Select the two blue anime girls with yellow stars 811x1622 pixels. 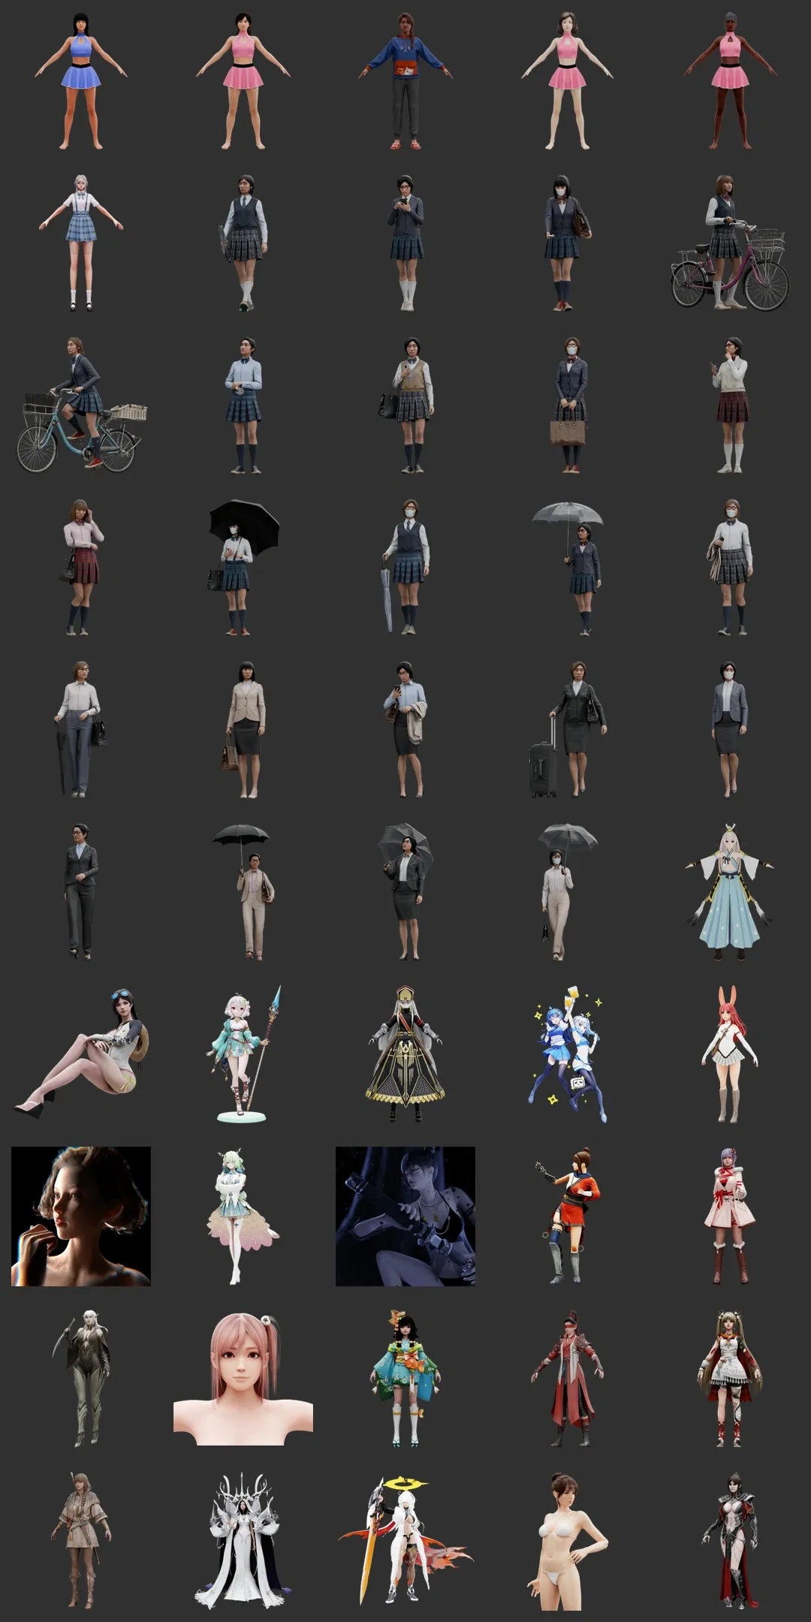[568, 1054]
